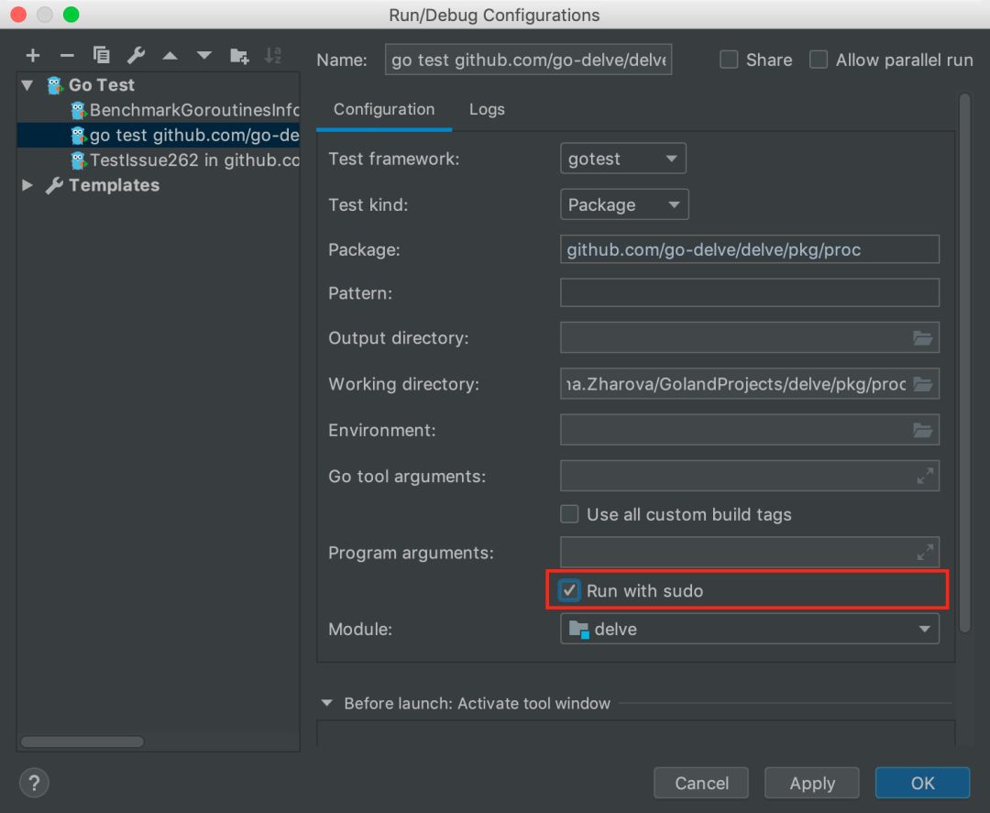
Task: Click the Move Up arrow icon
Action: tap(170, 56)
